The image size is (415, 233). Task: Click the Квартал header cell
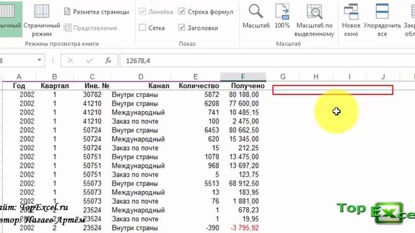pos(54,86)
